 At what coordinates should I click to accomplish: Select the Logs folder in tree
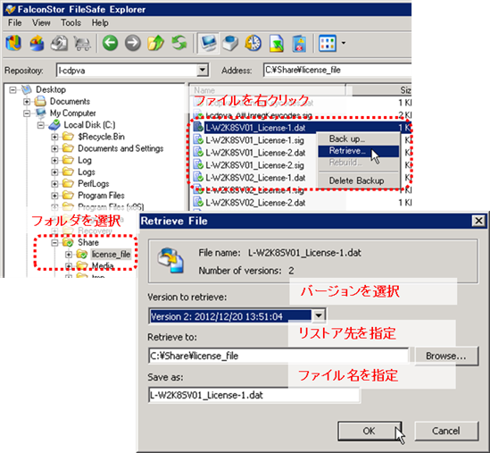click(87, 172)
